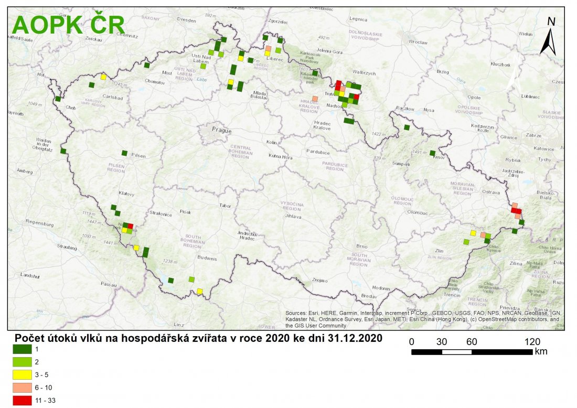The image size is (577, 408).
Task: Click the dark green square near Cheb
Action: 58,99
